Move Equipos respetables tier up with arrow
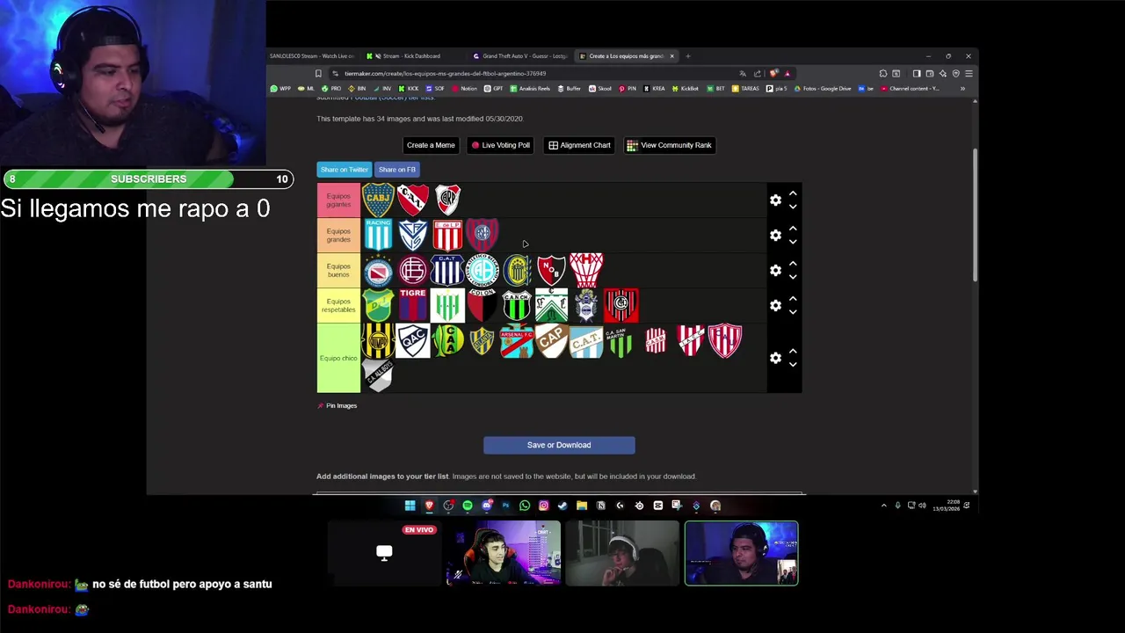This screenshot has width=1125, height=633. (x=793, y=299)
